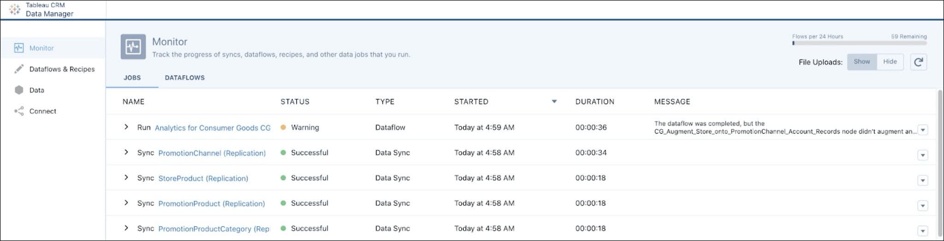
Task: Open actions dropdown for the Warning dataflow row
Action: coord(923,130)
